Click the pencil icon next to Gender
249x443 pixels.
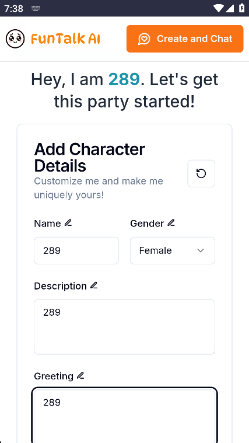[x=171, y=223]
